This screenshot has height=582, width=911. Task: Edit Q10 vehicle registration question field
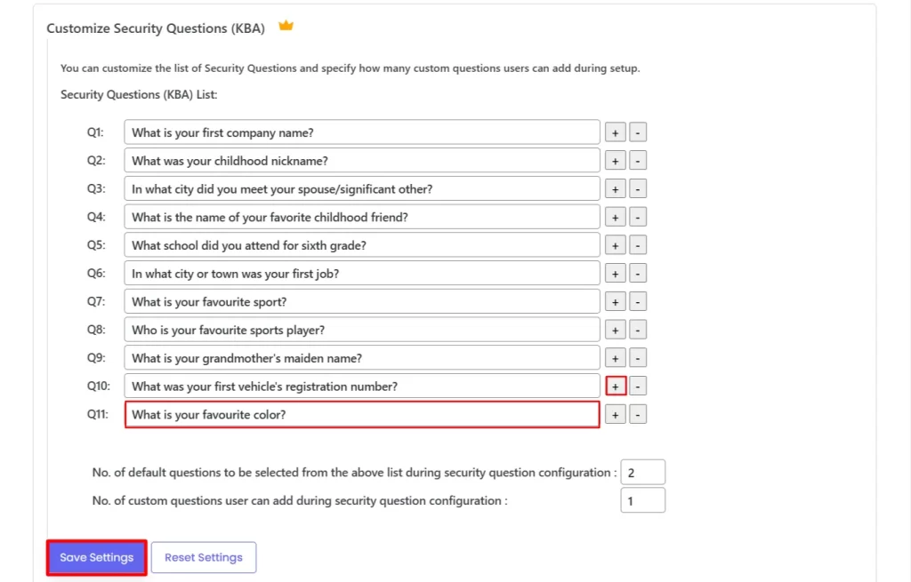(362, 387)
